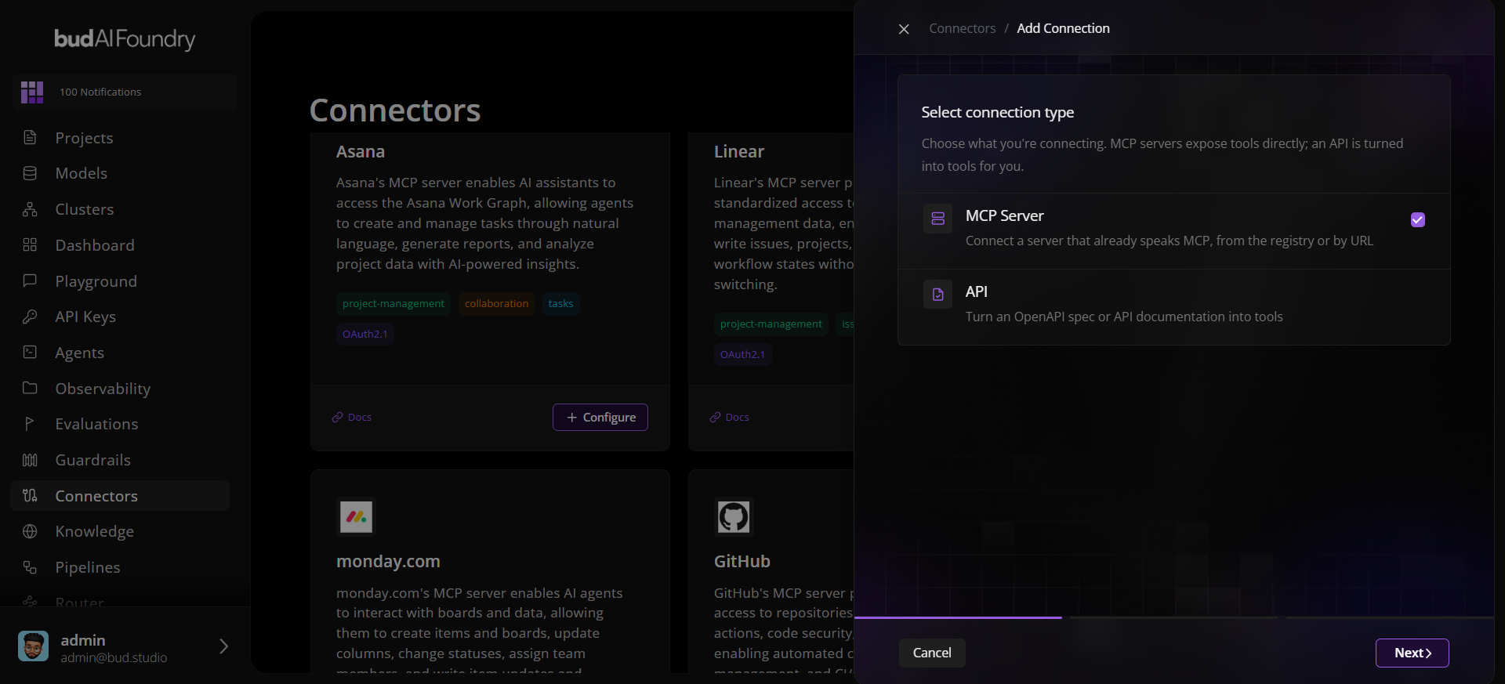Click the Evaluations flag icon
The height and width of the screenshot is (684, 1505).
point(30,424)
